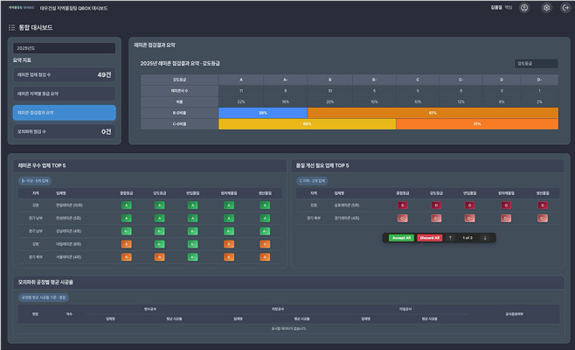Select 모의타워 점검 수 summary item

pos(65,131)
